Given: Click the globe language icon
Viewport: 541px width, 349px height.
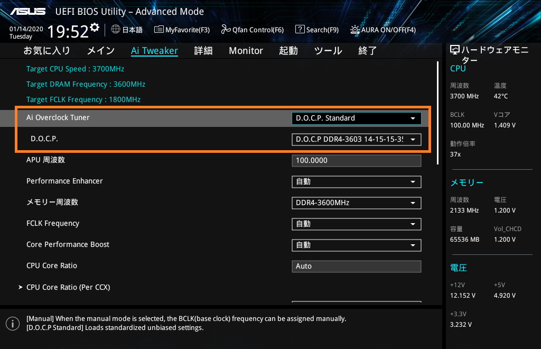Looking at the screenshot, I should tap(116, 29).
